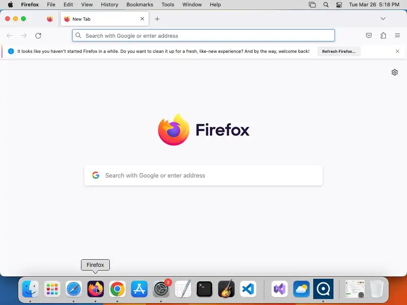The height and width of the screenshot is (305, 407).
Task: Open the Weather app from the Dock
Action: pyautogui.click(x=301, y=289)
